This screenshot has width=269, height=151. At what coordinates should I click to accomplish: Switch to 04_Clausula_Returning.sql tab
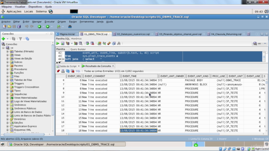click(x=226, y=34)
